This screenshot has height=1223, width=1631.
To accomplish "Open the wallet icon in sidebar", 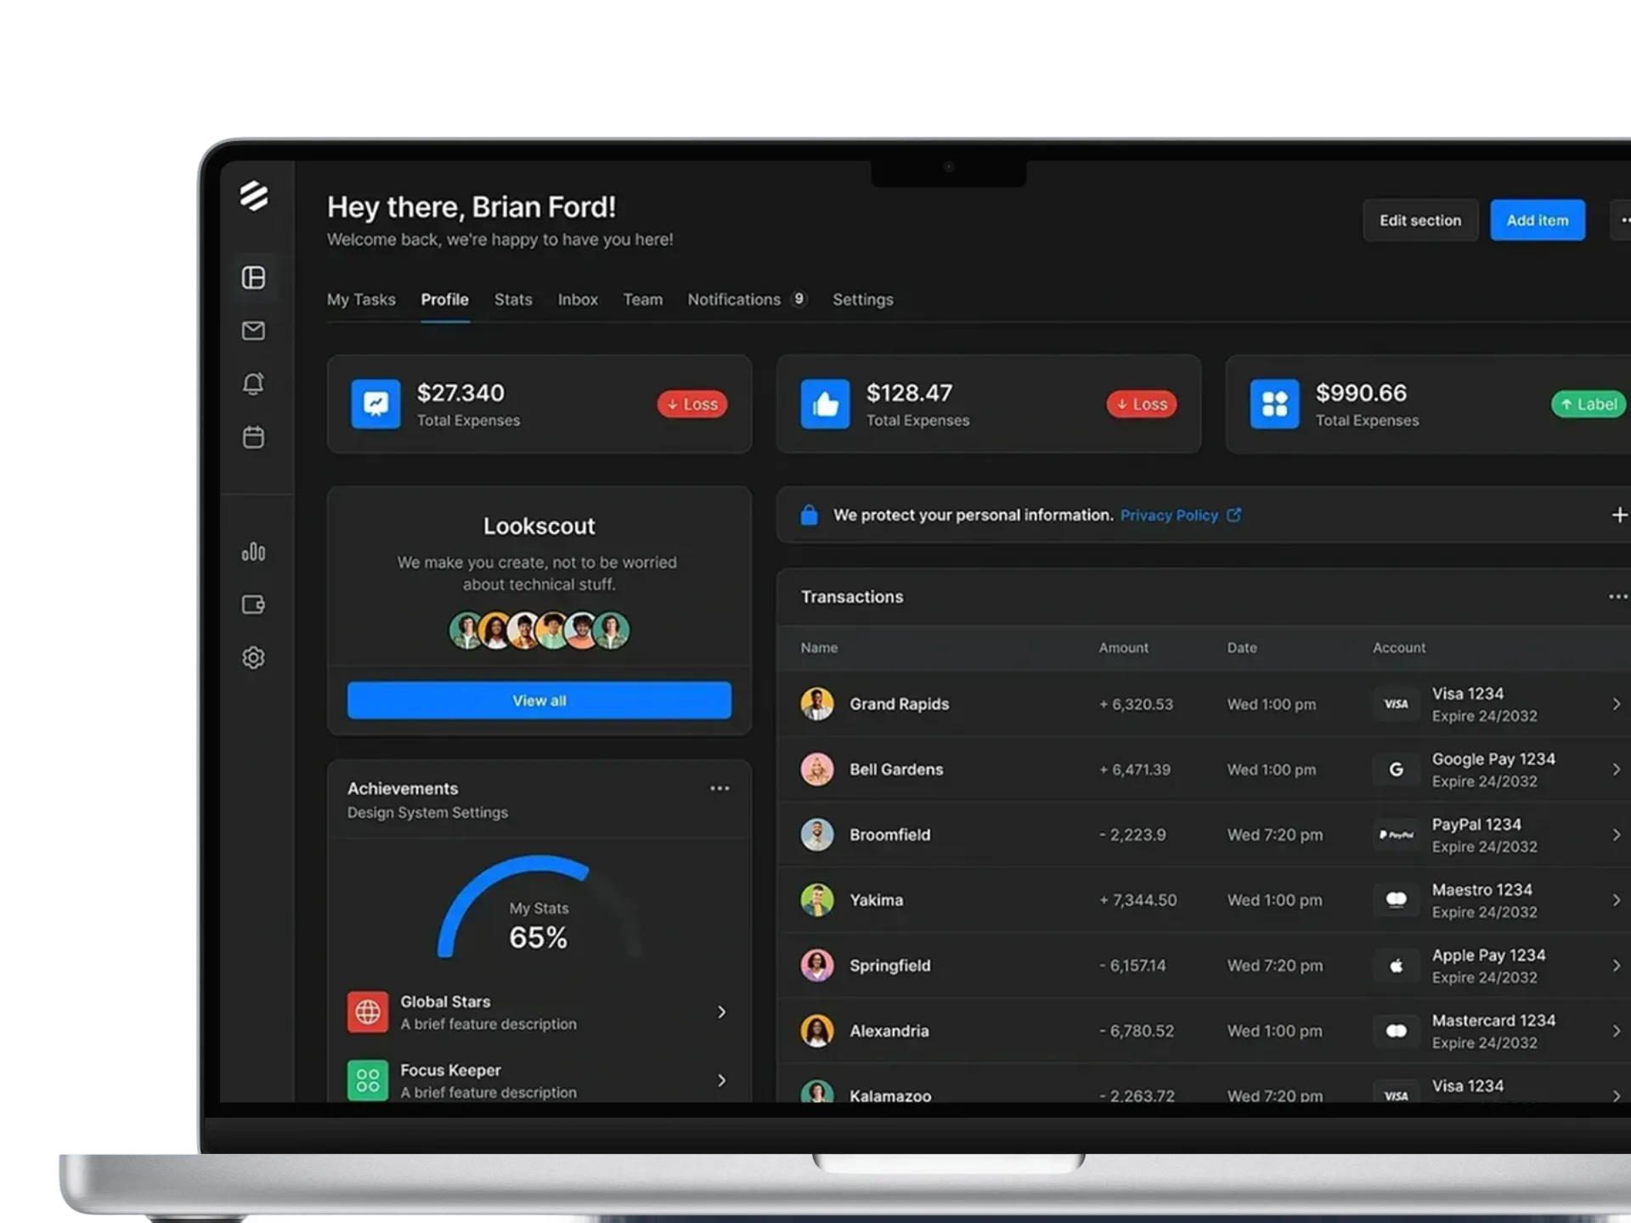I will point(253,605).
